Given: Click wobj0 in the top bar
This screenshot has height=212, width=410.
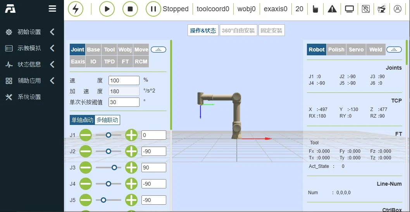Looking at the screenshot, I should click(x=246, y=9).
